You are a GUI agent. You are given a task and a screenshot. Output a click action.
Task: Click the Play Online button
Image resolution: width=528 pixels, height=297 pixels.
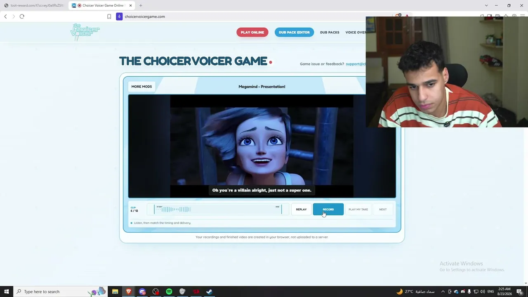pos(252,32)
